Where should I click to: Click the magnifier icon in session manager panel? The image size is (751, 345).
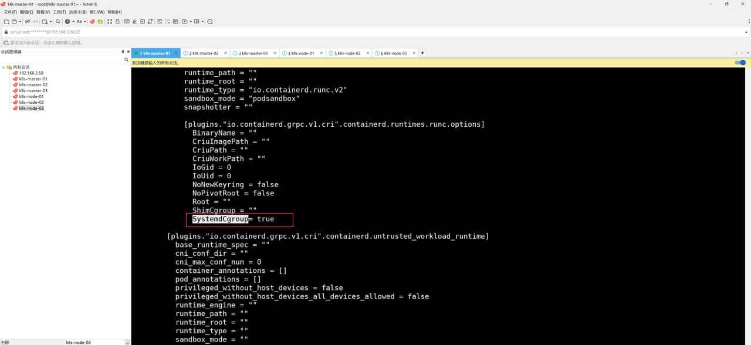126,59
